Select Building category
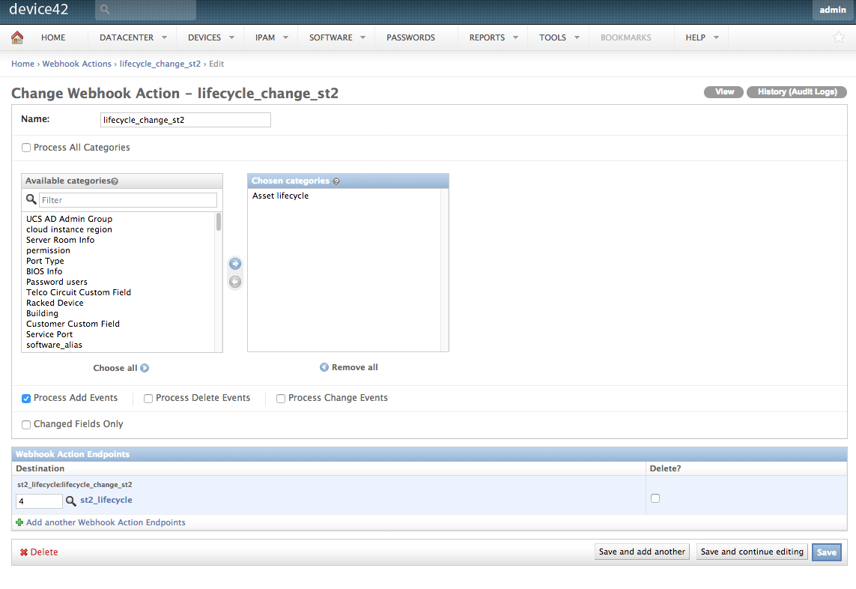 (42, 314)
